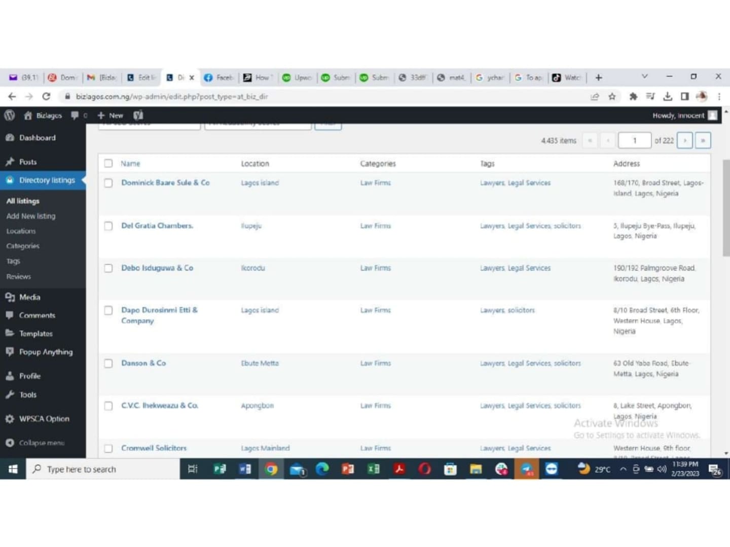Open notification center on taskbar
The image size is (730, 547).
(715, 470)
